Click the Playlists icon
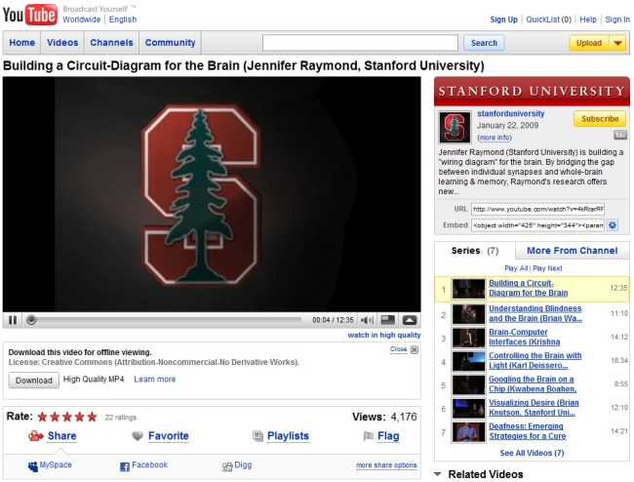 (258, 436)
